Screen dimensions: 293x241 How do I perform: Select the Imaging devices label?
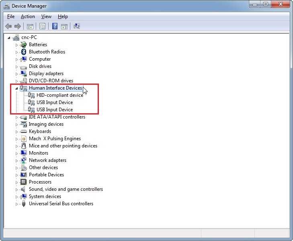pyautogui.click(x=46, y=124)
